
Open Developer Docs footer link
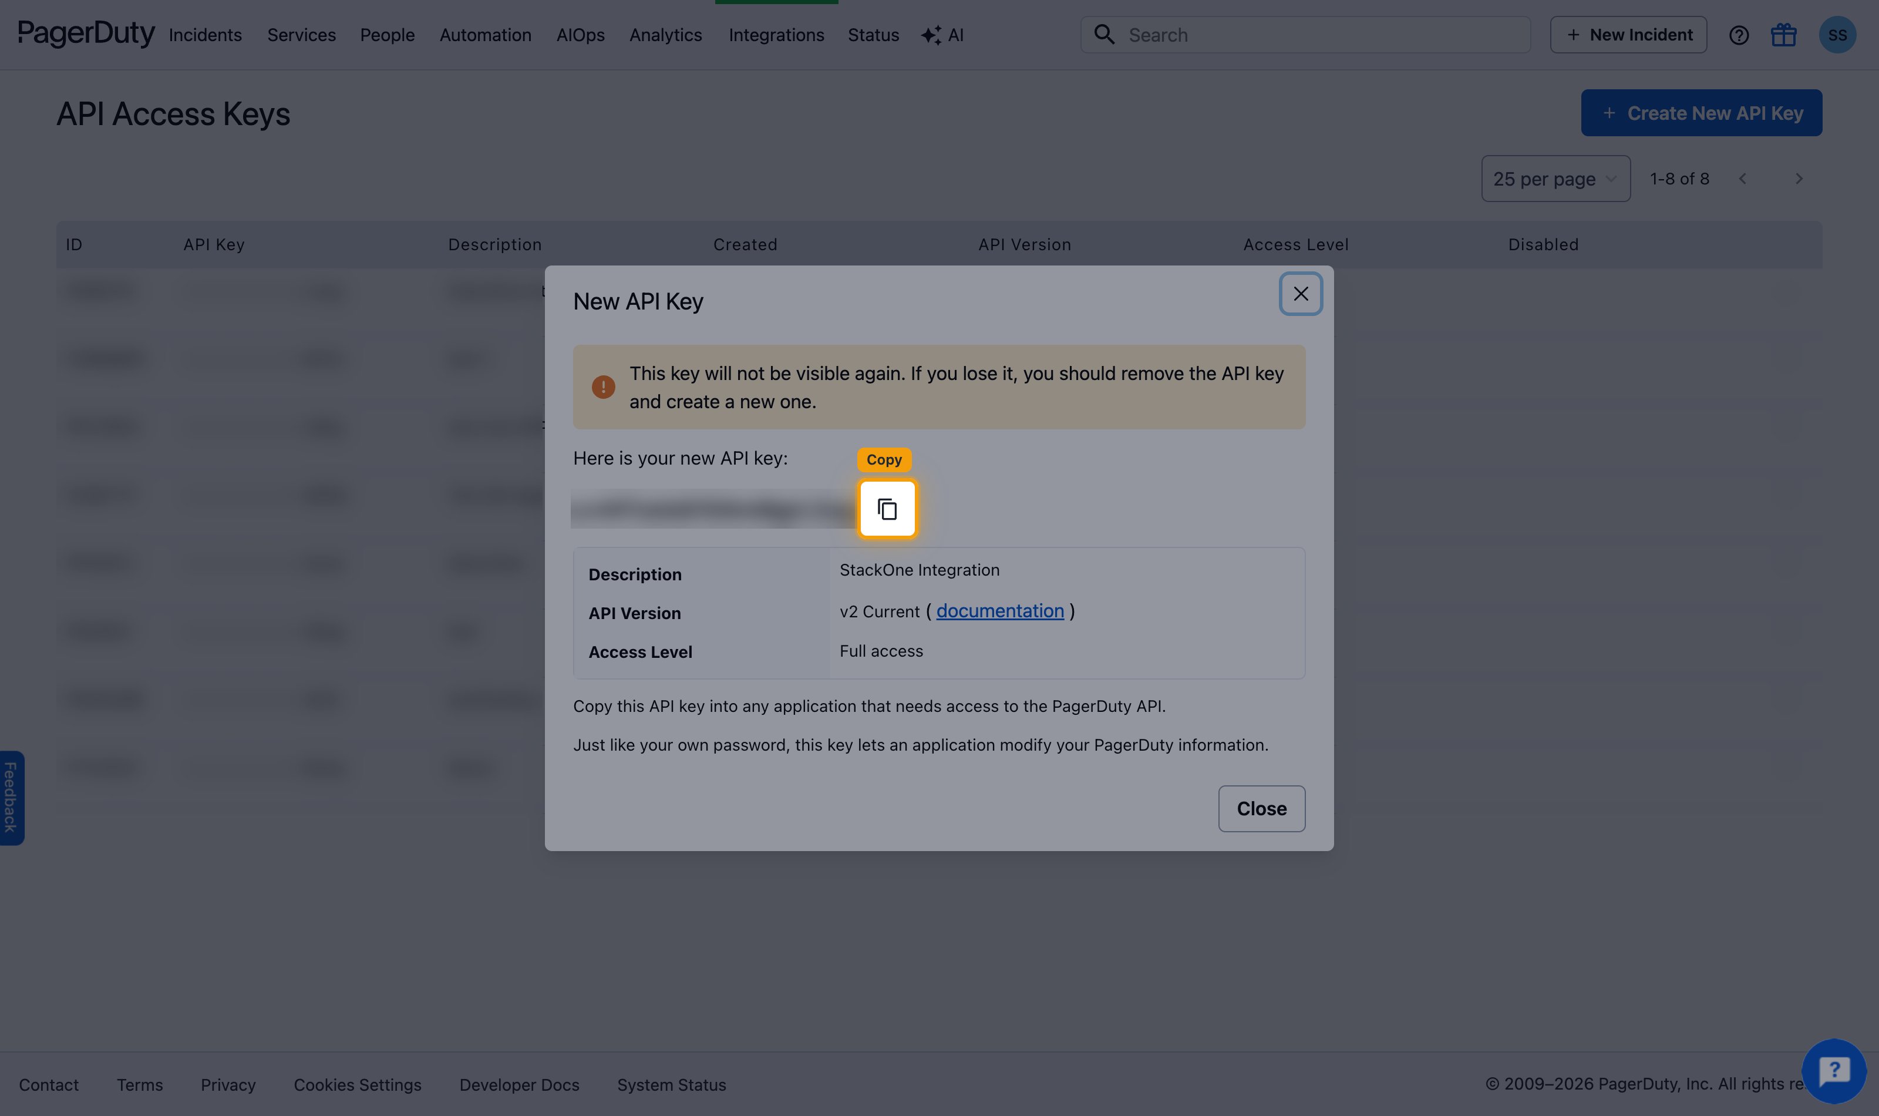[x=519, y=1084]
